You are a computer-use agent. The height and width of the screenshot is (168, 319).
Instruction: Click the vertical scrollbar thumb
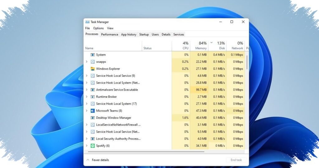coord(247,62)
